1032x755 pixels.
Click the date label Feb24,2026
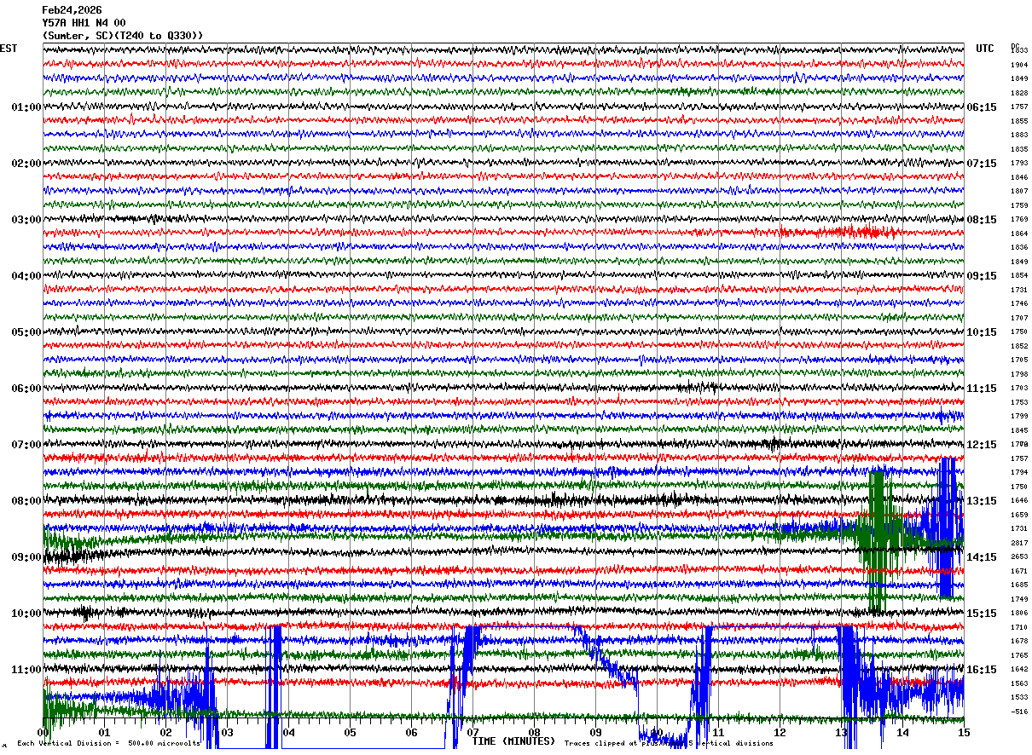72,10
